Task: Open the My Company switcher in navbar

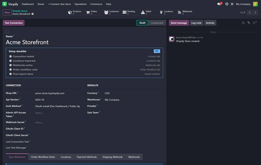Action: [x=243, y=4]
